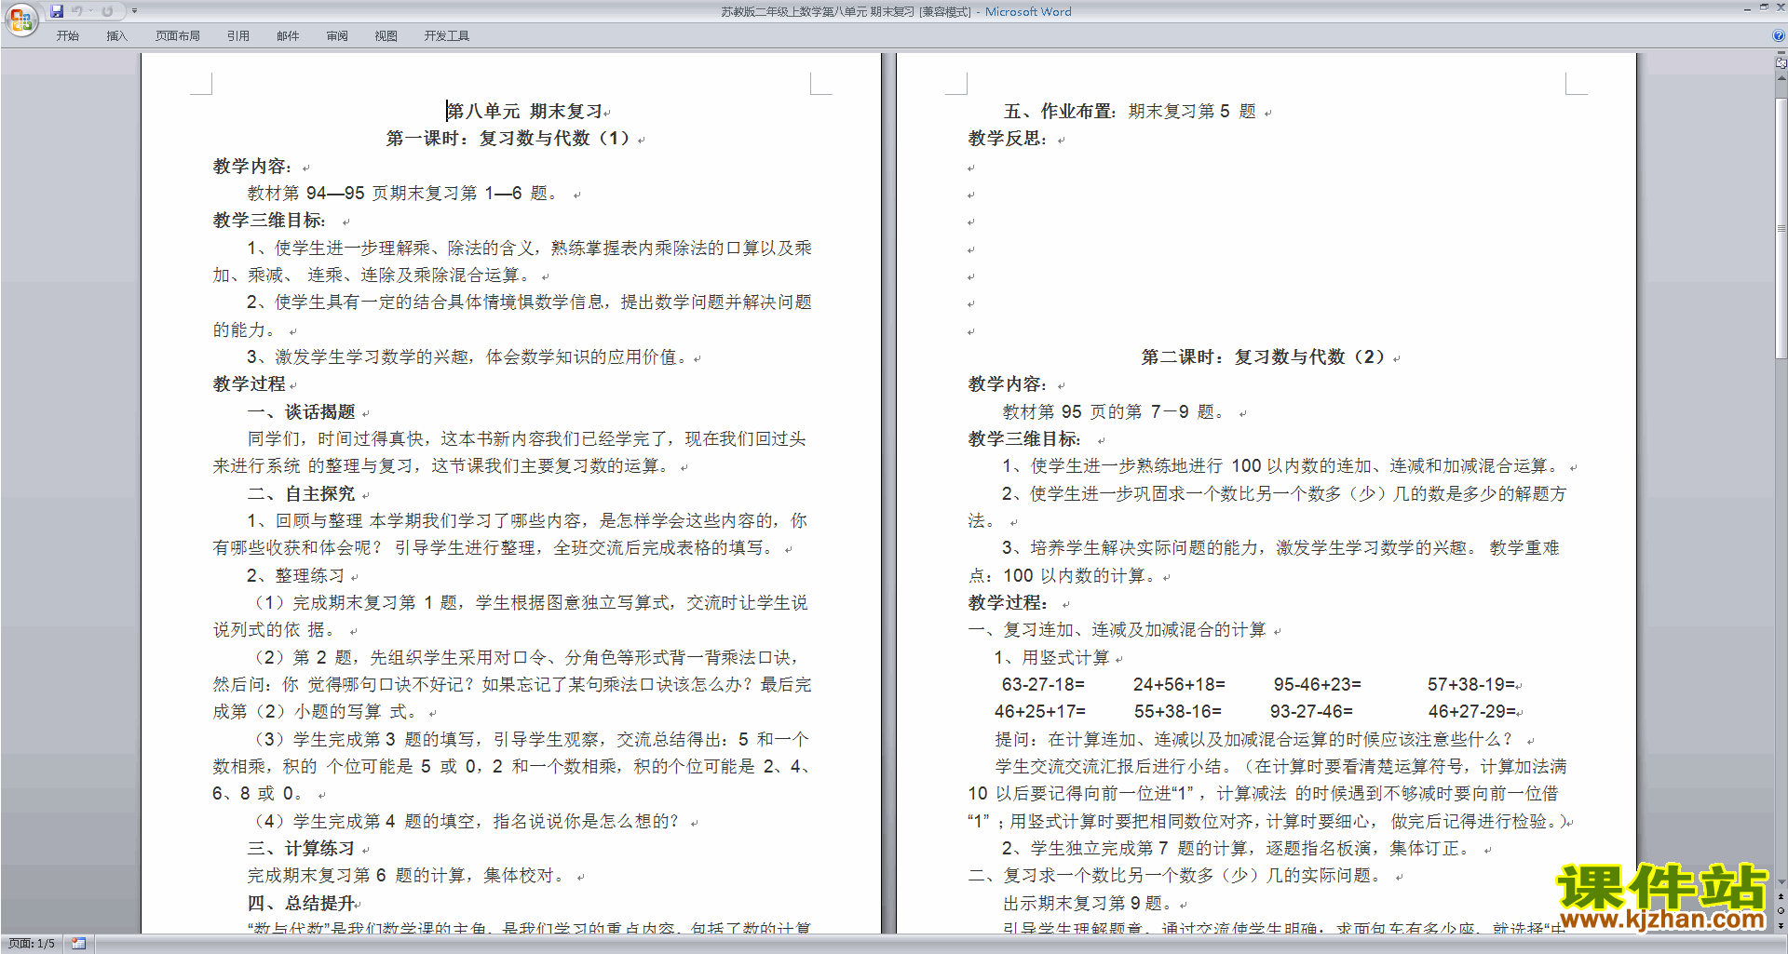Viewport: 1788px width, 954px height.
Task: Open the undo history dropdown arrow
Action: coord(90,11)
